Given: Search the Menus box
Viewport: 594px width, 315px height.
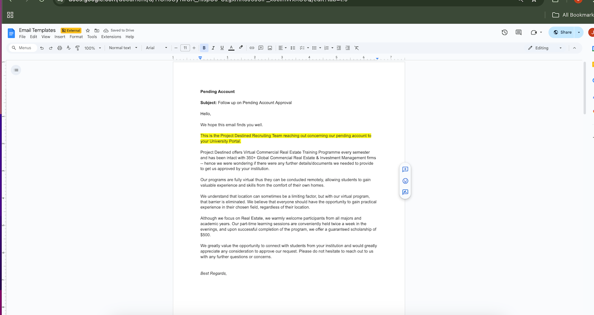Looking at the screenshot, I should (23, 48).
